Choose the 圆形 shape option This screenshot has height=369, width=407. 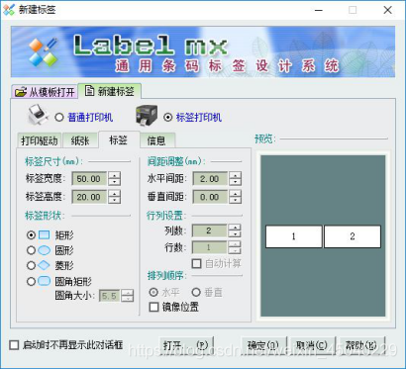click(x=31, y=250)
